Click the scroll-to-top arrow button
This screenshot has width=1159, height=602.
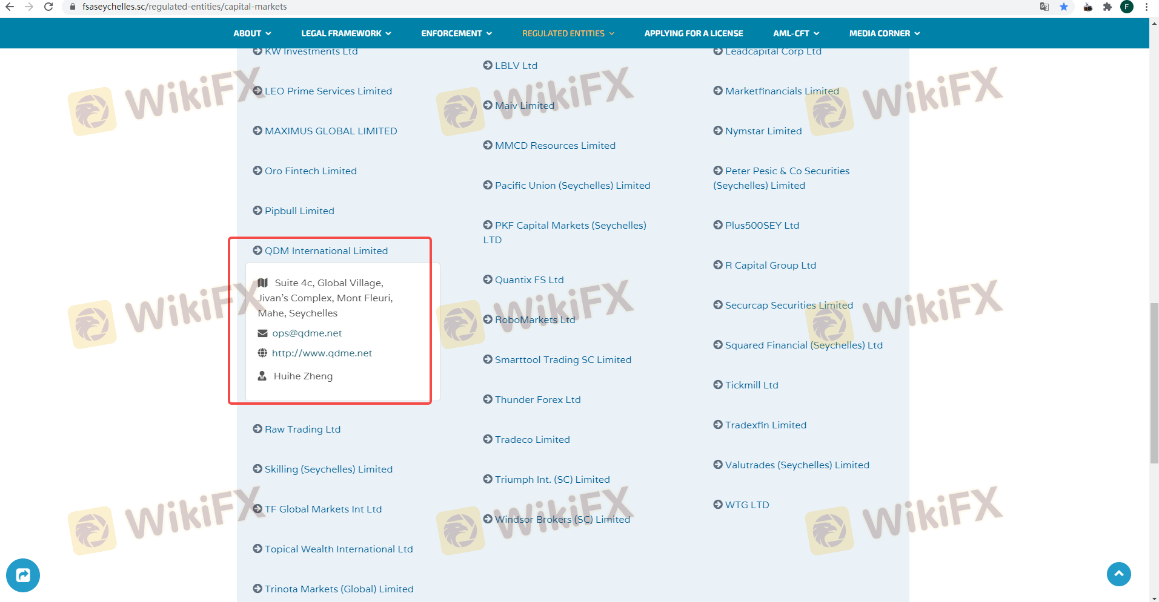pyautogui.click(x=1118, y=574)
